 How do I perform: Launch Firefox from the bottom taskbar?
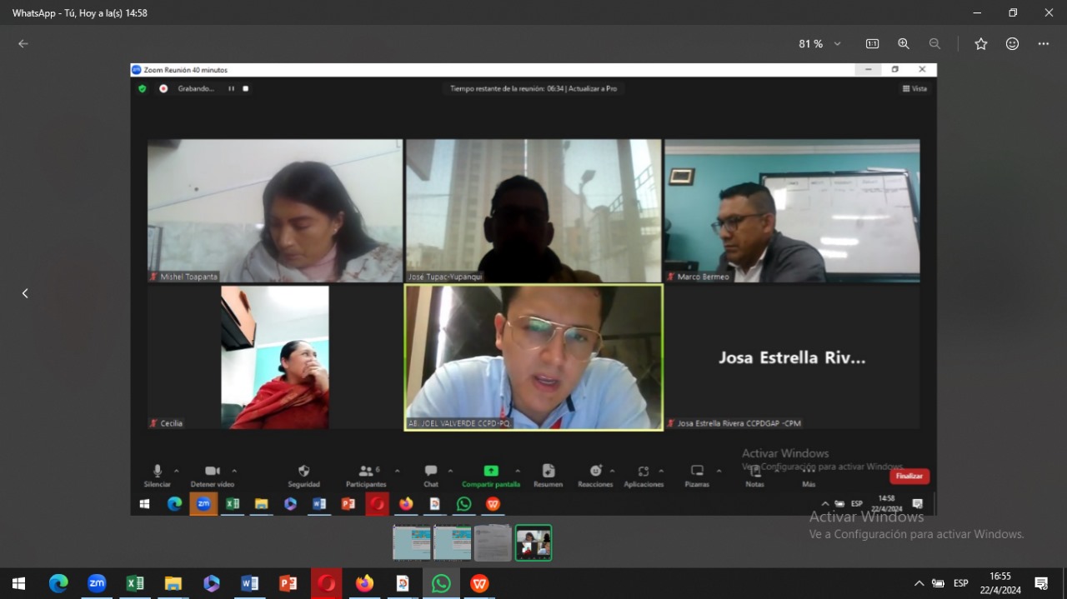364,583
